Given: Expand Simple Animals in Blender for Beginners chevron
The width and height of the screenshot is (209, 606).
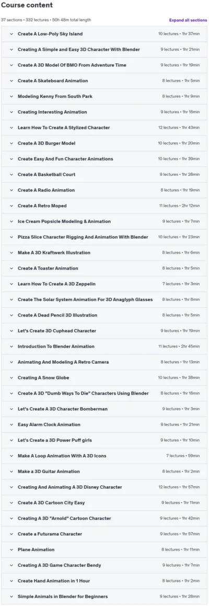Looking at the screenshot, I should click(x=11, y=597).
